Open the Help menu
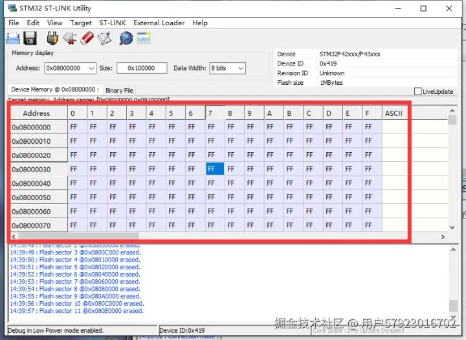 pyautogui.click(x=200, y=23)
